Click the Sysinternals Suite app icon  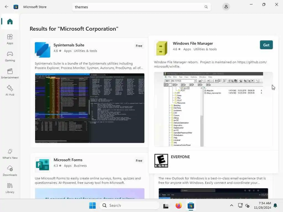[43, 50]
